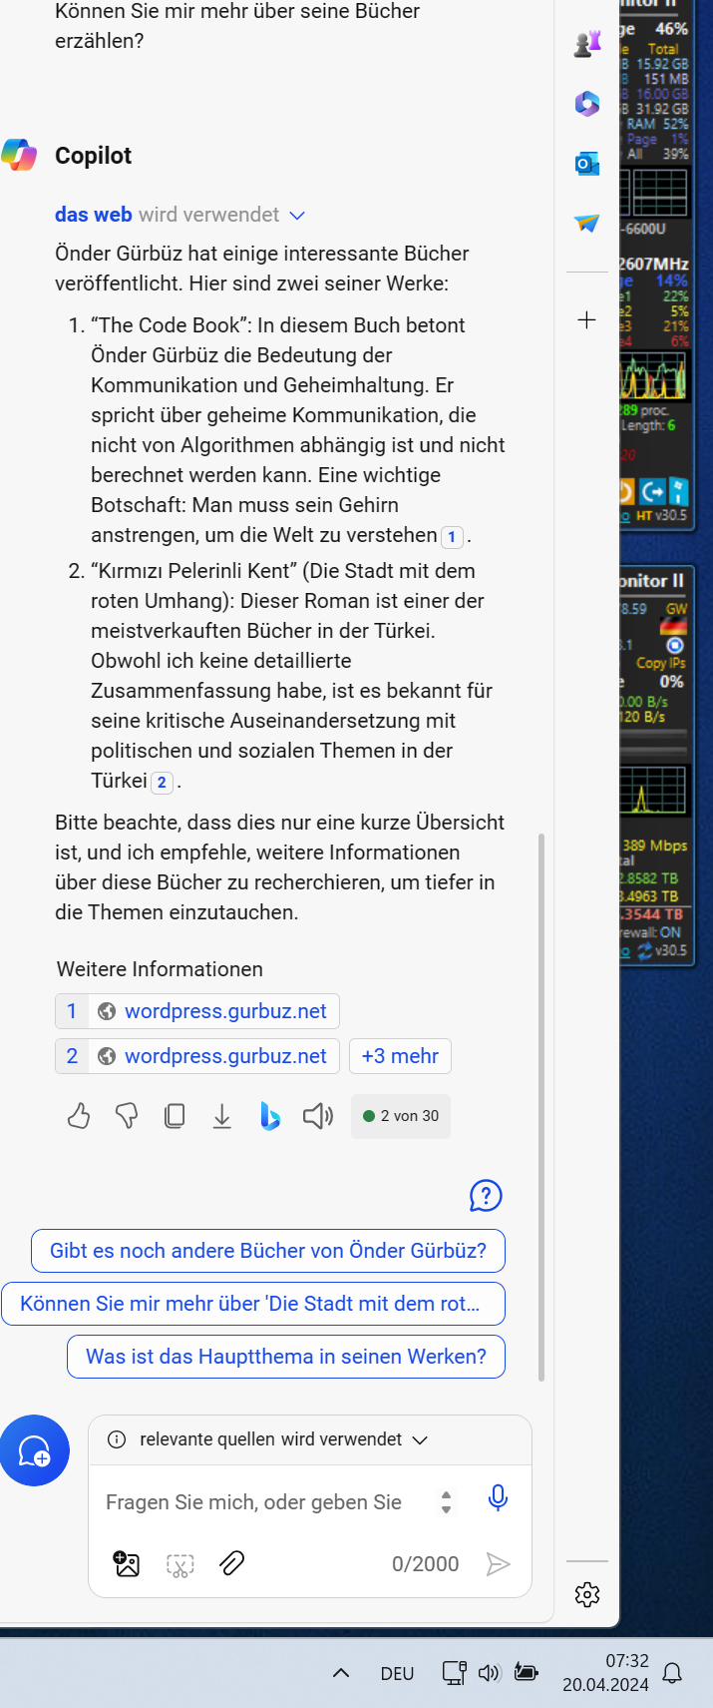Open Outlook from the sidebar
The width and height of the screenshot is (713, 1708).
pyautogui.click(x=587, y=163)
